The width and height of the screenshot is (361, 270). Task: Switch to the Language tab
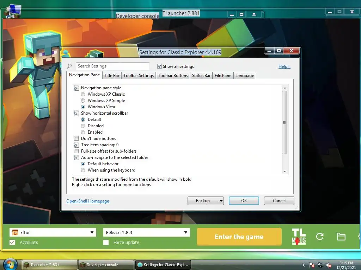(x=245, y=76)
